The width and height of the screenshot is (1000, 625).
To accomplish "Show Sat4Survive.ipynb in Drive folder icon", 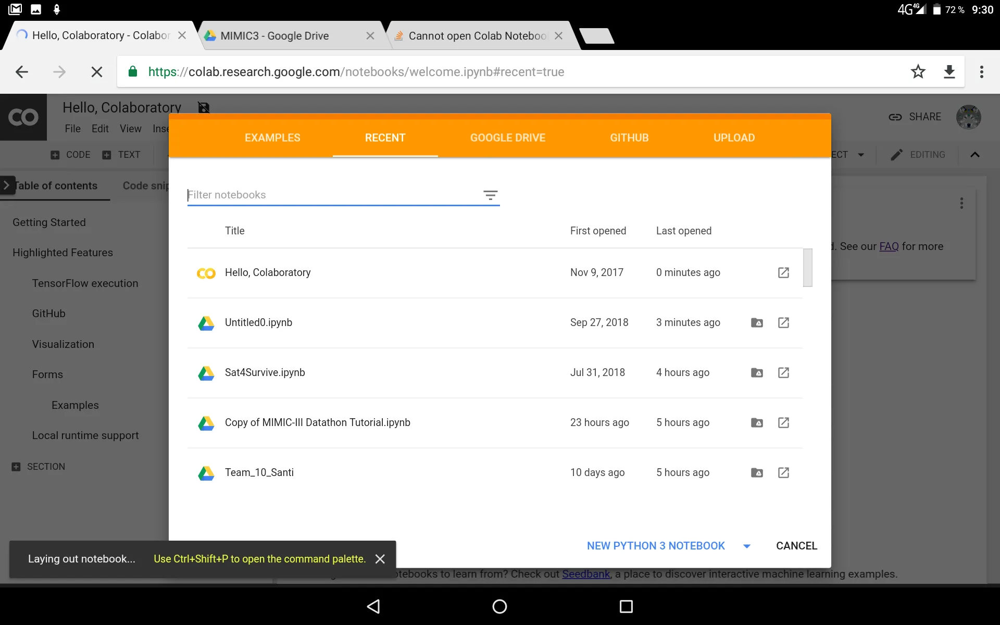I will [757, 372].
